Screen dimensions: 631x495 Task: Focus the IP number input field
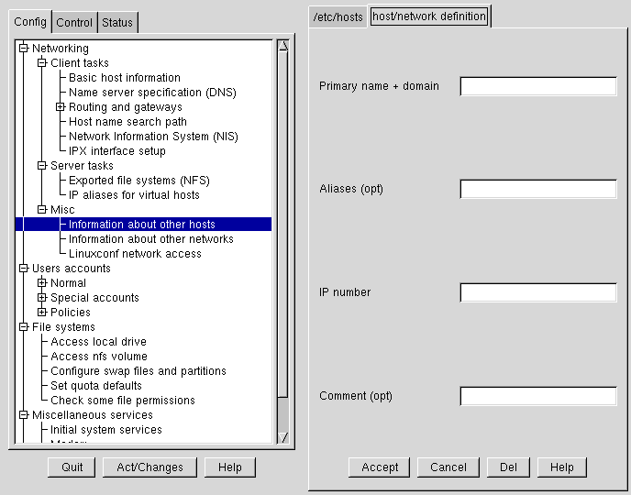click(538, 292)
